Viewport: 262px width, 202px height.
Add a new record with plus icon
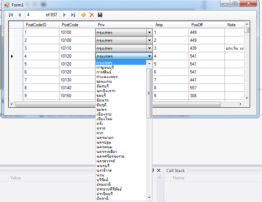(x=83, y=15)
